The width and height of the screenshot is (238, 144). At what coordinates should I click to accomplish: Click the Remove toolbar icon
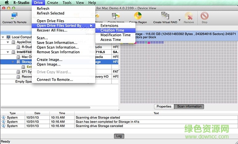(189, 16)
